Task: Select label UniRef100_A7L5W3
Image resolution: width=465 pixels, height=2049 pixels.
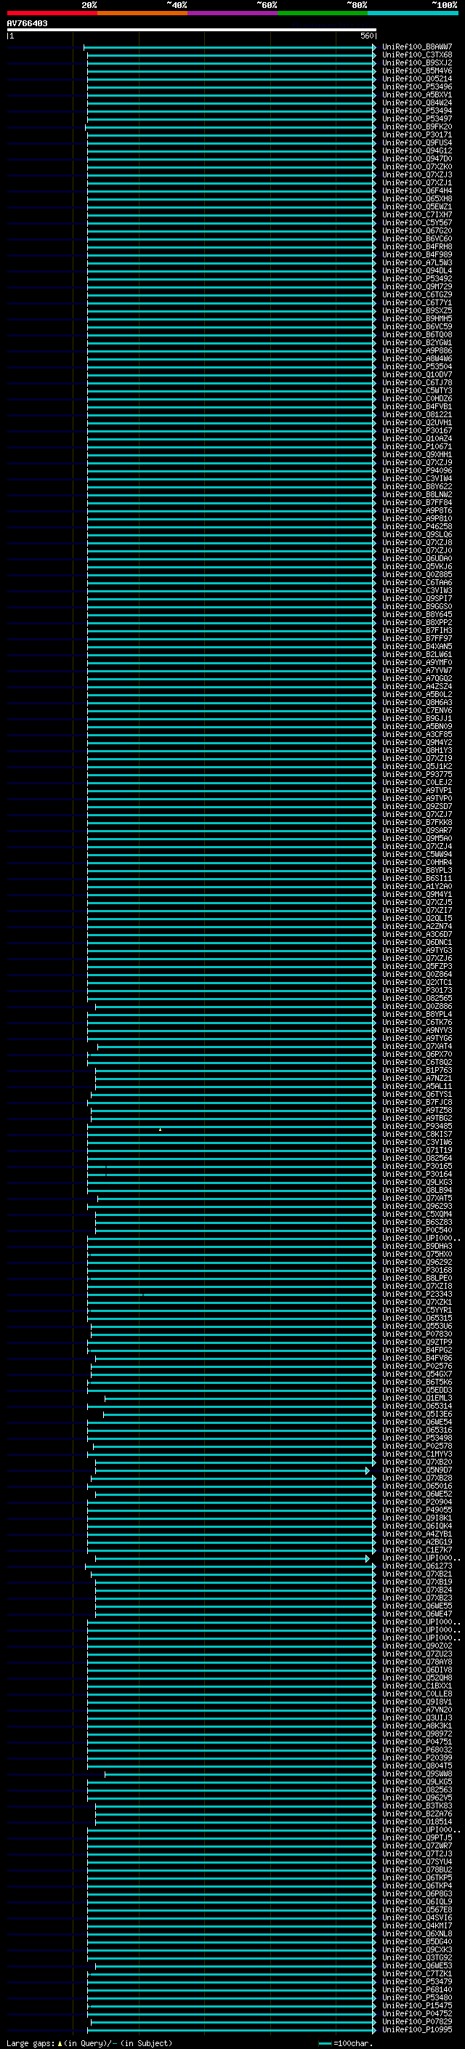Action: pyautogui.click(x=417, y=262)
